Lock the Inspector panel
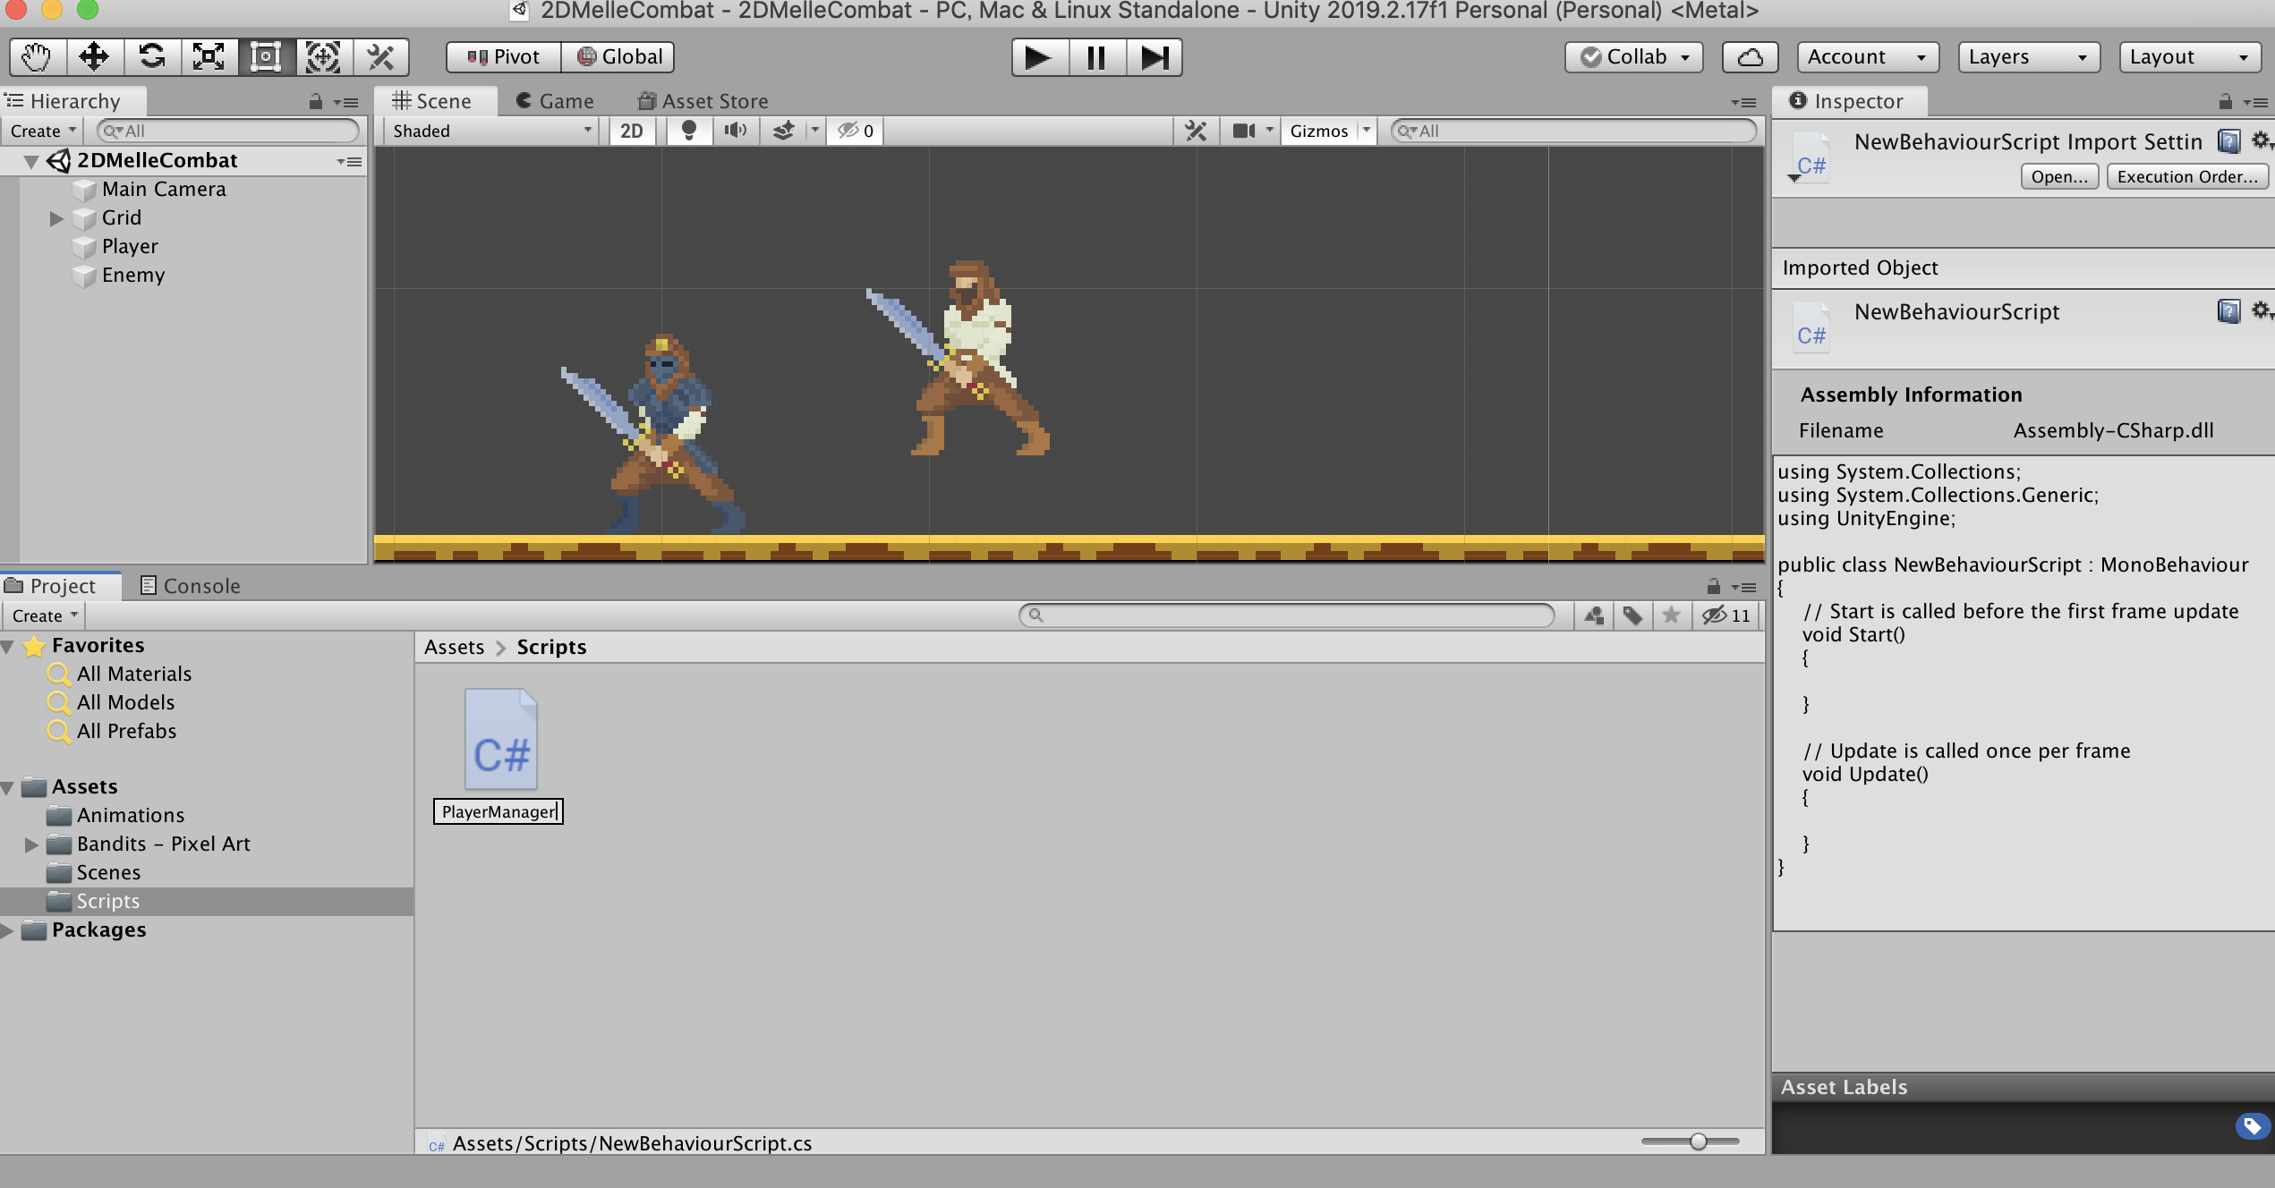Image resolution: width=2275 pixels, height=1188 pixels. (2225, 102)
